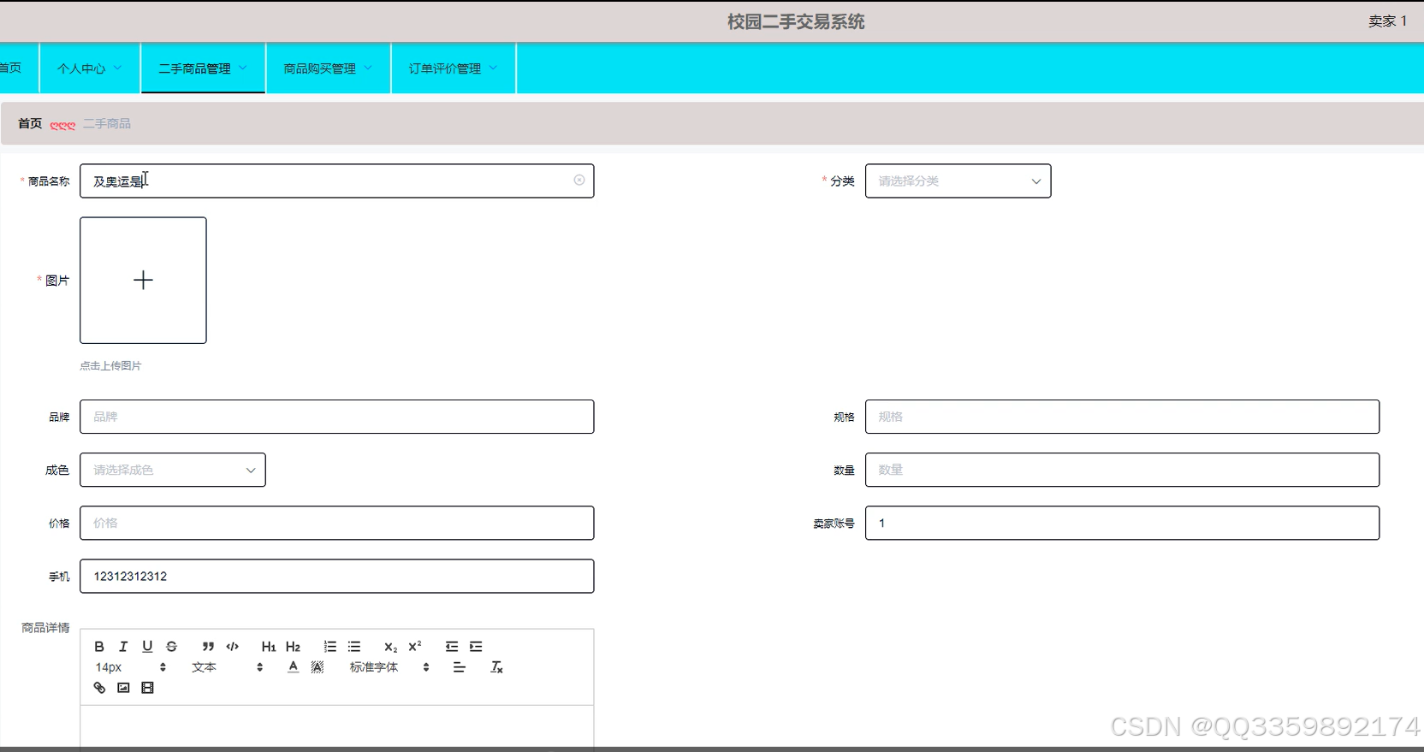Toggle bold formatting in editor
Image resolution: width=1424 pixels, height=752 pixels.
pyautogui.click(x=99, y=647)
